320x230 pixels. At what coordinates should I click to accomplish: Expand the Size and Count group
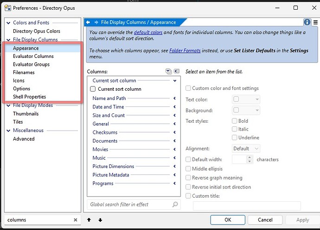click(175, 115)
